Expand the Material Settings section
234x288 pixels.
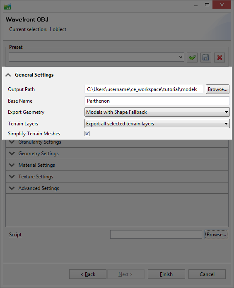pos(12,165)
